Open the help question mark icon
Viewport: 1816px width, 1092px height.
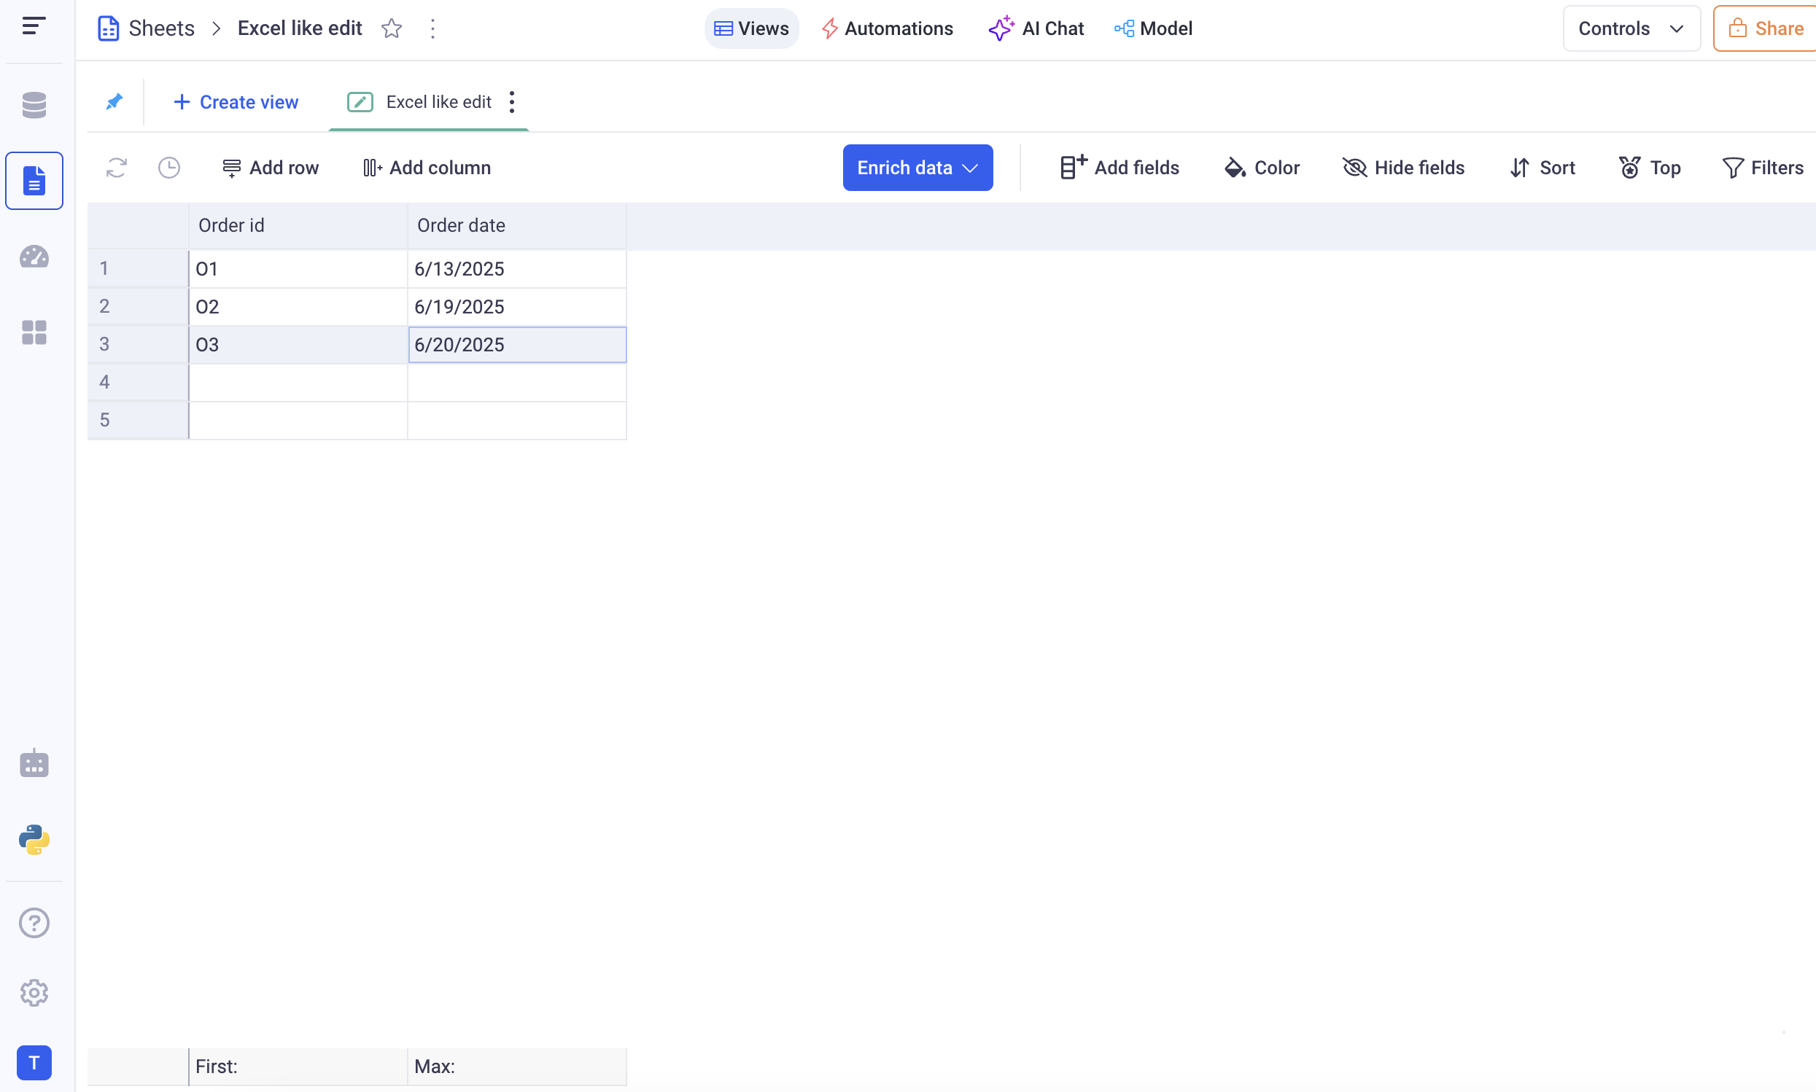click(x=34, y=923)
